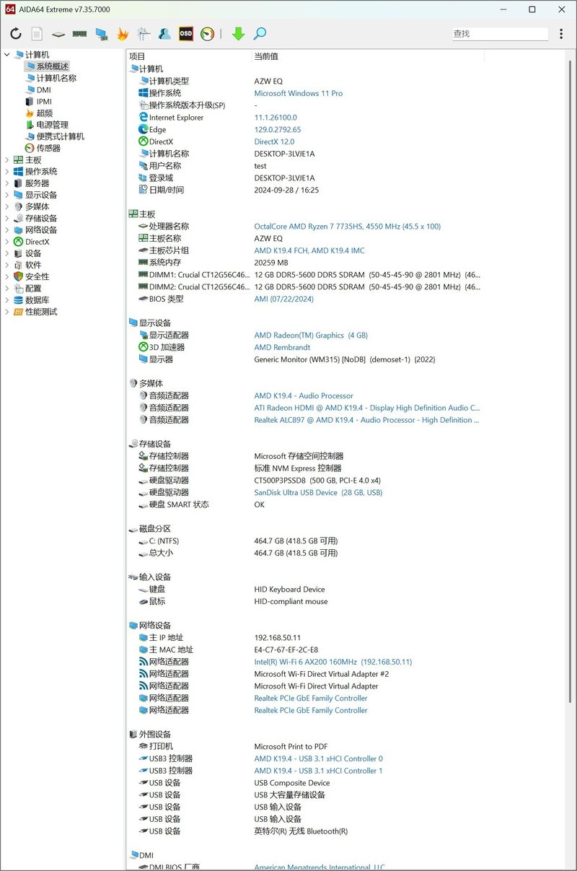Open the Report document icon in the toolbar
Screen dimensions: 577x871
click(37, 34)
